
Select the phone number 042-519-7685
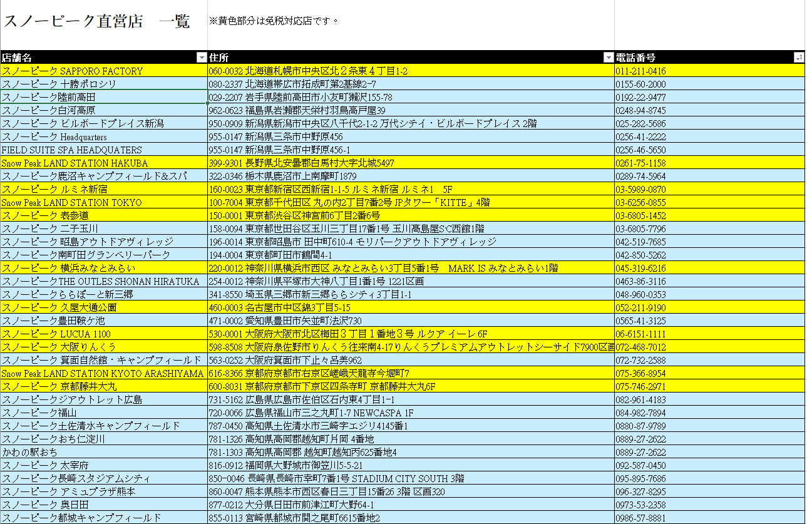pos(710,242)
